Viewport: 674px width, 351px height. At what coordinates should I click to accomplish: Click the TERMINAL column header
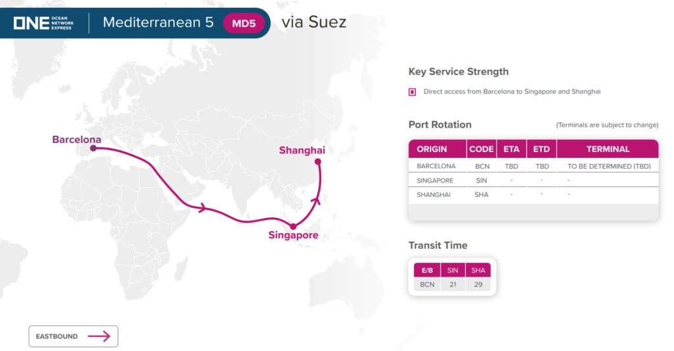608,149
